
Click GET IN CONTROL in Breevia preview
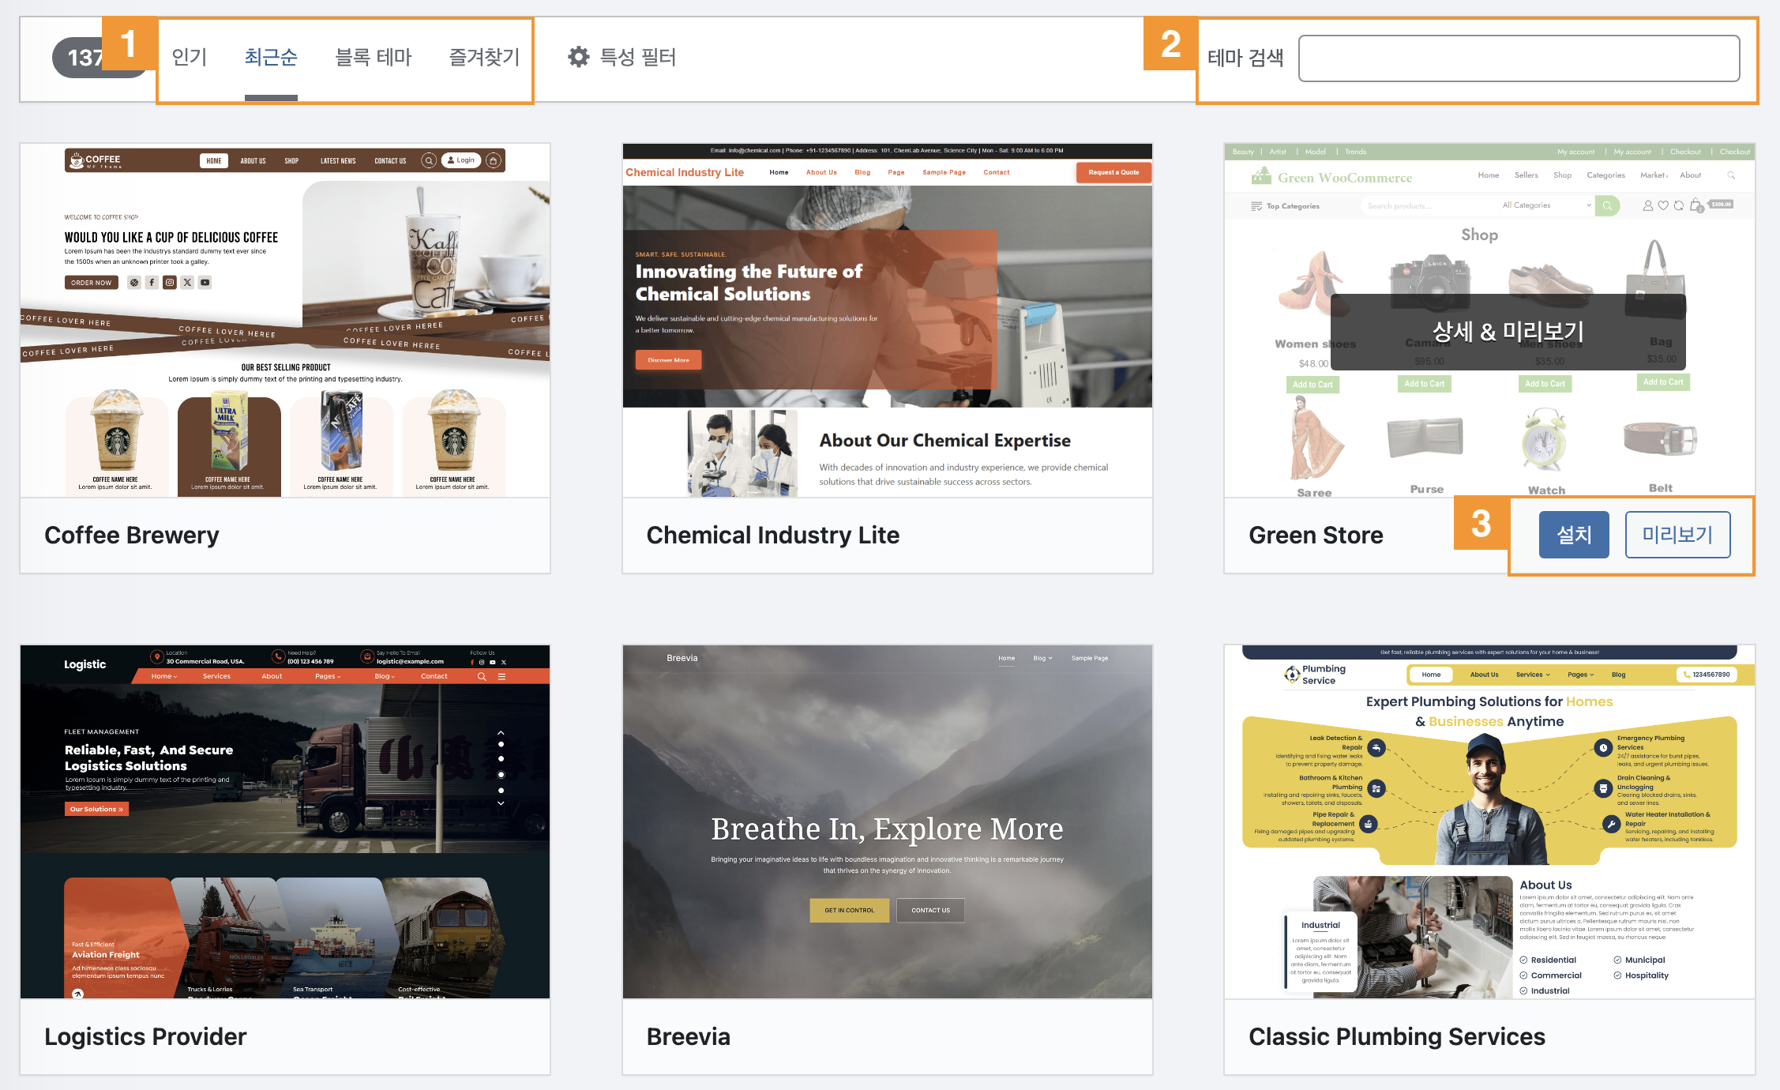point(849,910)
